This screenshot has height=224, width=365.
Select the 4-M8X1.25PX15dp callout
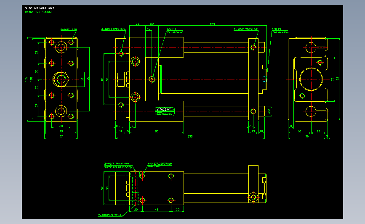point(160,163)
